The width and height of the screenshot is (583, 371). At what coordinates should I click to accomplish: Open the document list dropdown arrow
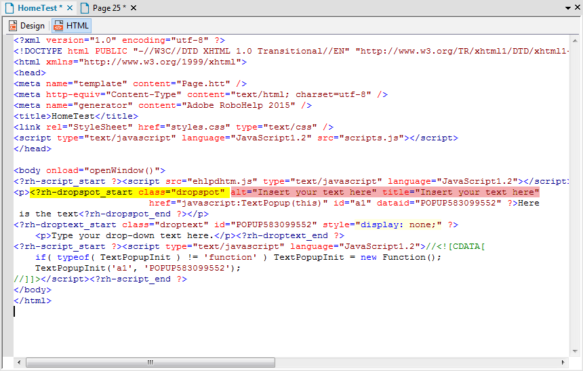(x=568, y=8)
